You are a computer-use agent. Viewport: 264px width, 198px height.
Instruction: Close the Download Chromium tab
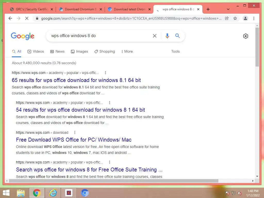click(x=101, y=9)
